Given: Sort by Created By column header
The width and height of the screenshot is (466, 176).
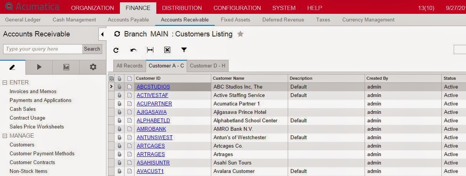Looking at the screenshot, I should point(403,78).
